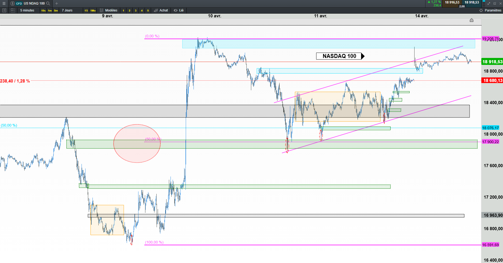Image resolution: width=503 pixels, height=263 pixels.
Task: Click the 16 800,00 price scale value
Action: tap(493, 229)
